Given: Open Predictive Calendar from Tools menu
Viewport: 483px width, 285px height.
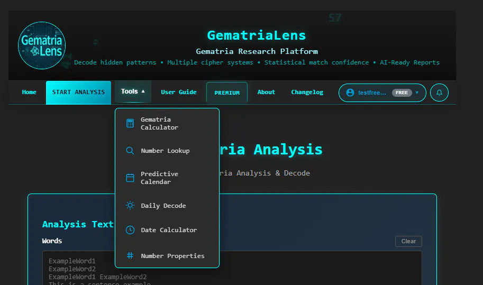Looking at the screenshot, I should [167, 178].
